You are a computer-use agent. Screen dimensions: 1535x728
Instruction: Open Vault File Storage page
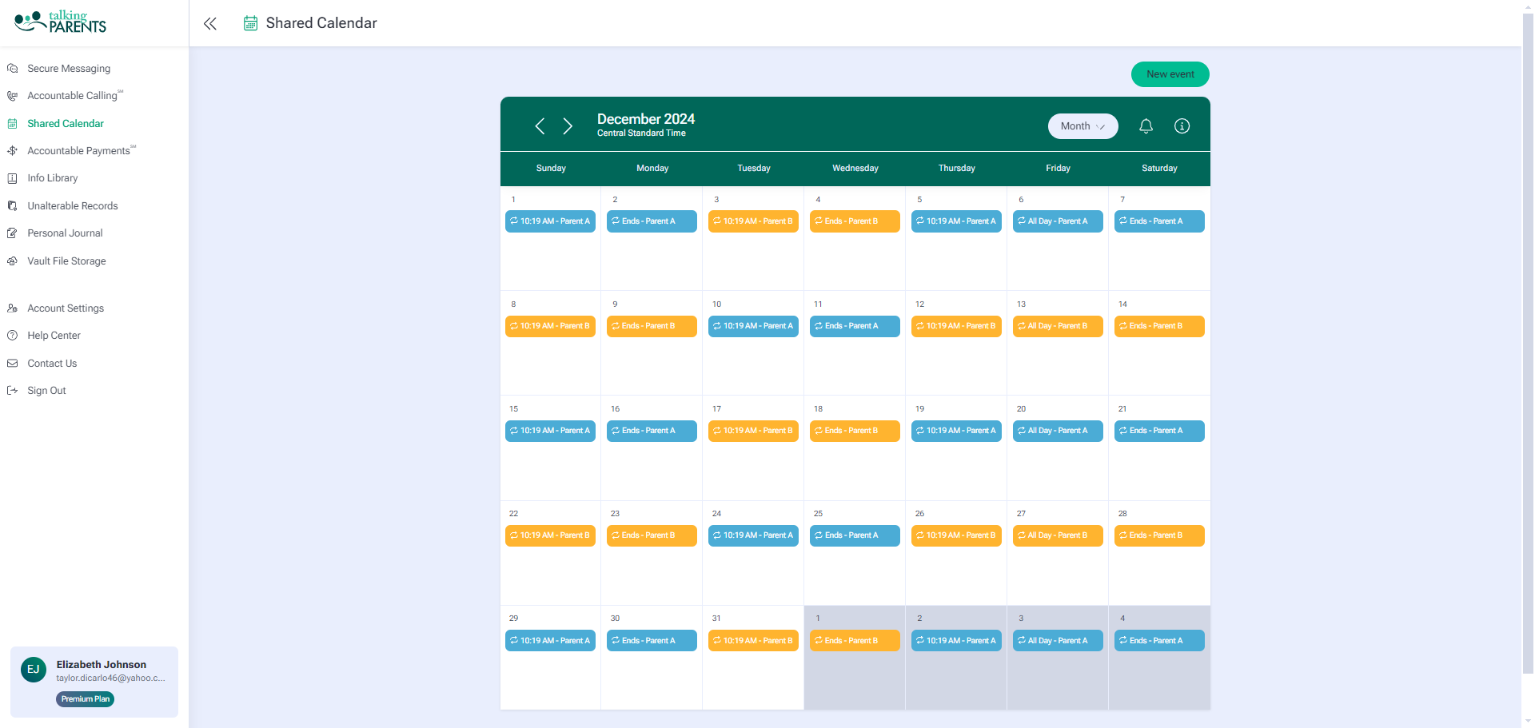click(x=66, y=261)
